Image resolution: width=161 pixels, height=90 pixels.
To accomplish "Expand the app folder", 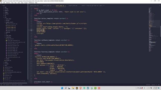I will coord(4,7).
